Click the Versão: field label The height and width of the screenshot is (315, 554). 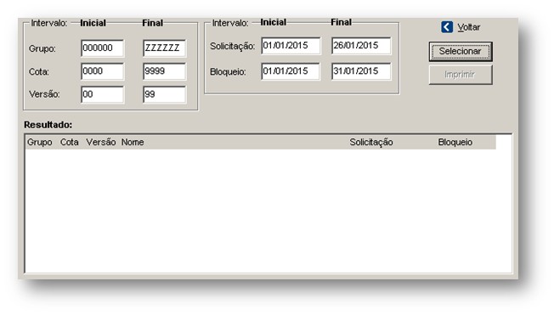click(x=44, y=94)
